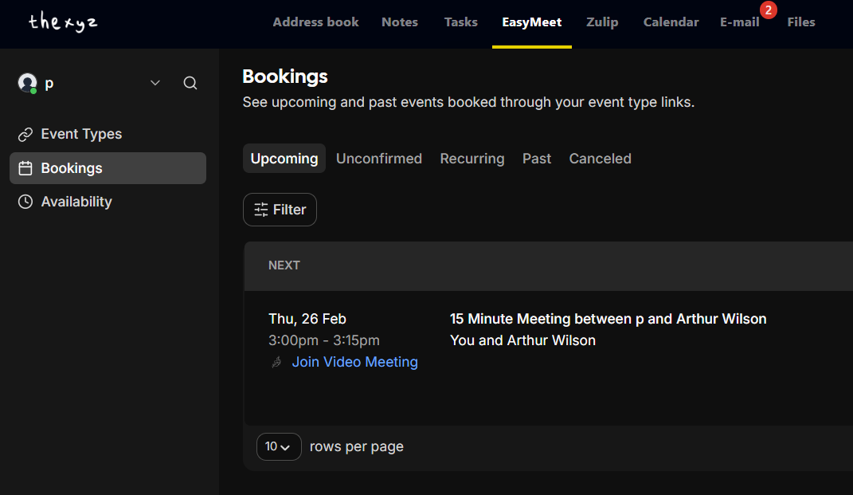Switch to the Past bookings tab

click(536, 158)
